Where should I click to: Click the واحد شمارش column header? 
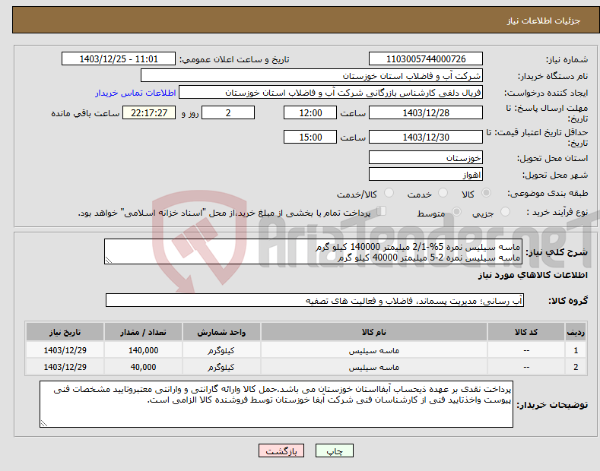click(221, 332)
